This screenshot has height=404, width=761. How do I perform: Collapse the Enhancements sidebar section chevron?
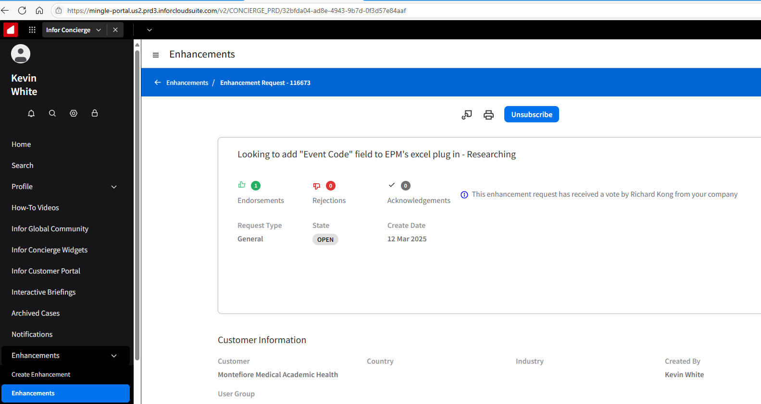point(114,356)
